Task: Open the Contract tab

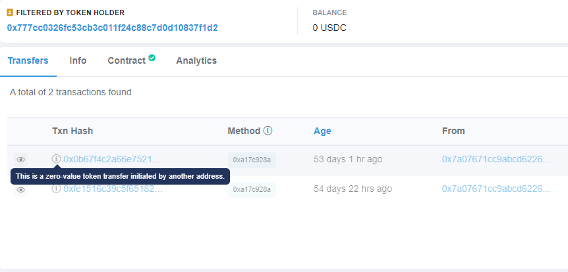Action: coord(127,60)
